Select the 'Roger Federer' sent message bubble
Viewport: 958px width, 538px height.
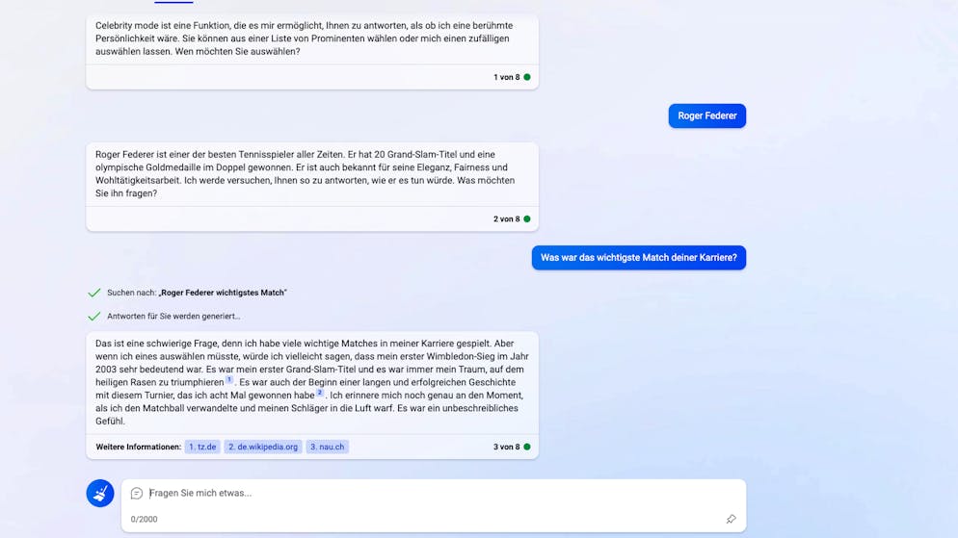pyautogui.click(x=706, y=115)
